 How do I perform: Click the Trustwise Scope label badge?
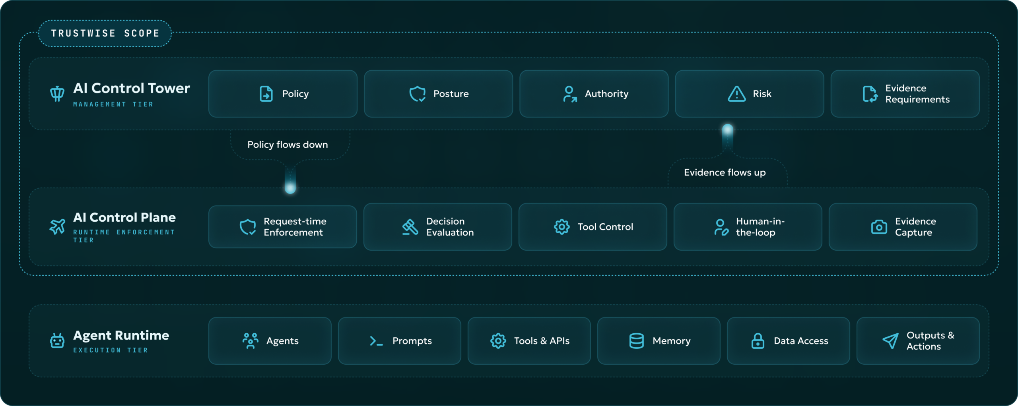pyautogui.click(x=105, y=33)
